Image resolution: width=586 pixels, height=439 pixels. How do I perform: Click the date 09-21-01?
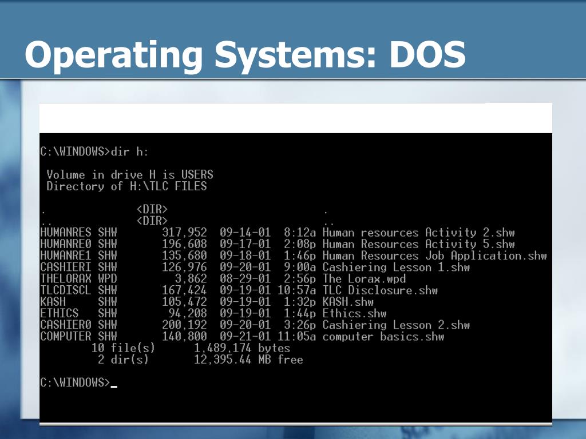pos(245,336)
